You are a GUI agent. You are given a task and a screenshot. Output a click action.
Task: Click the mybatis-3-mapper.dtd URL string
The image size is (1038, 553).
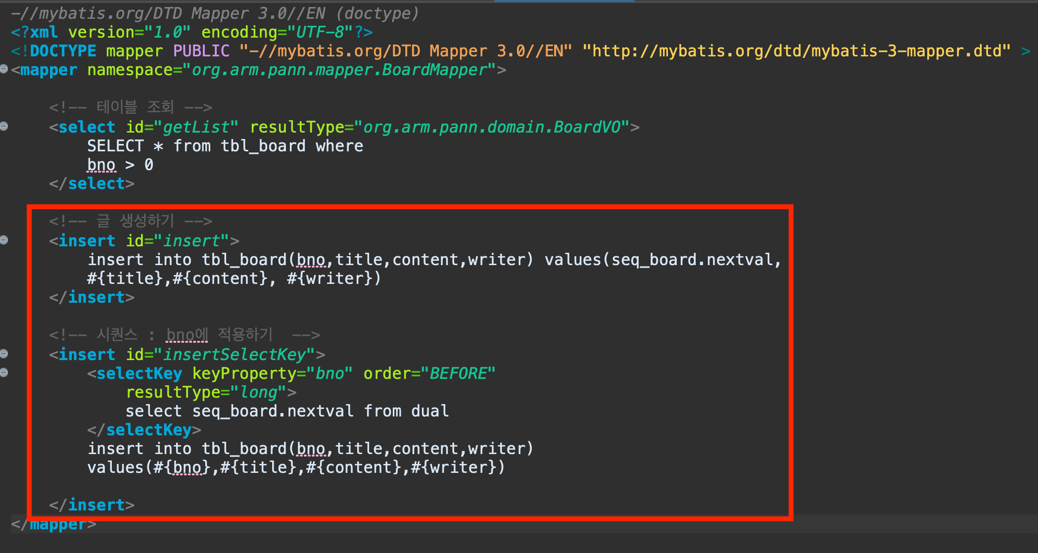click(x=797, y=51)
